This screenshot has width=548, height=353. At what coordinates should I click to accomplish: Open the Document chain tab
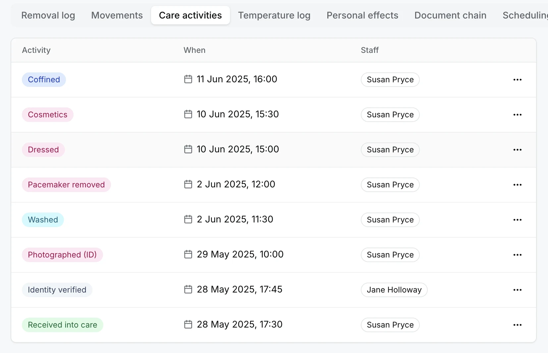click(x=450, y=15)
